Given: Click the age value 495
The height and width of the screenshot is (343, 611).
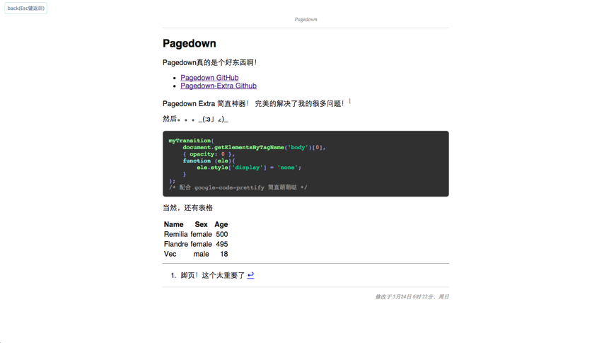Looking at the screenshot, I should (222, 244).
